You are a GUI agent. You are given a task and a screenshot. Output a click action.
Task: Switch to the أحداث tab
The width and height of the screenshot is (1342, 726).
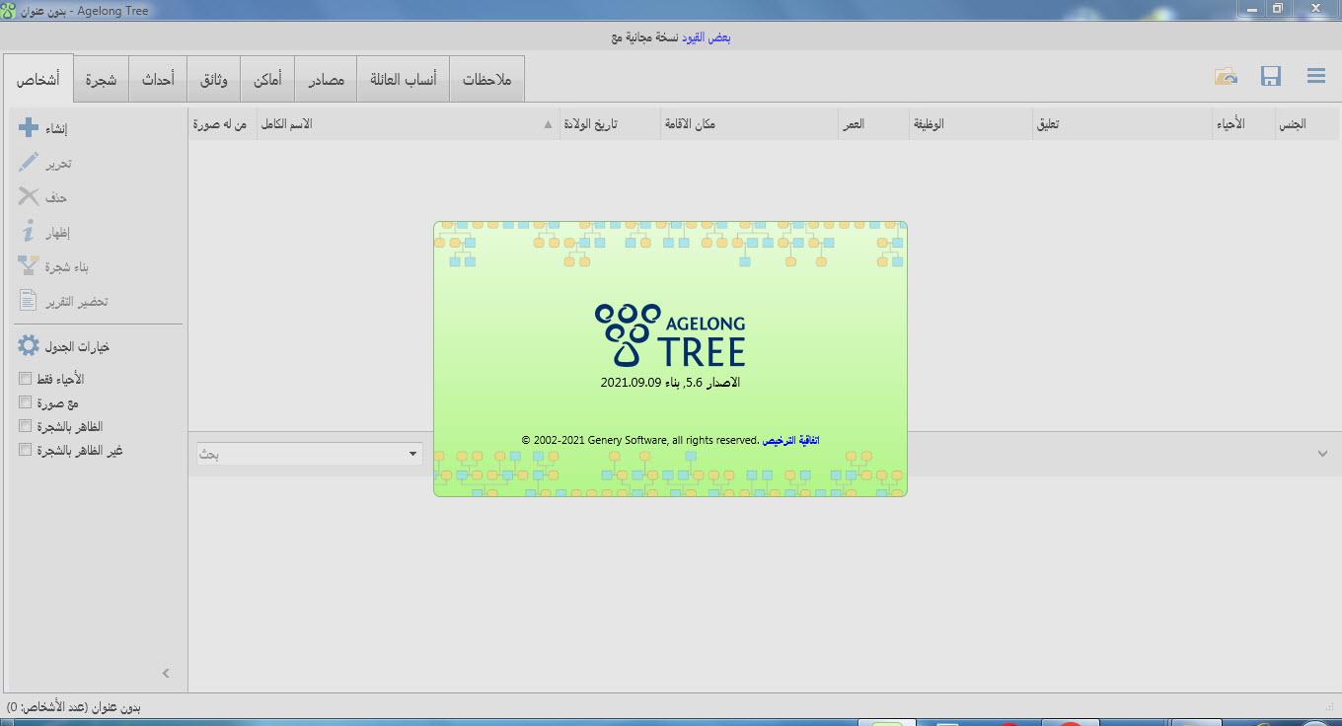pyautogui.click(x=158, y=79)
